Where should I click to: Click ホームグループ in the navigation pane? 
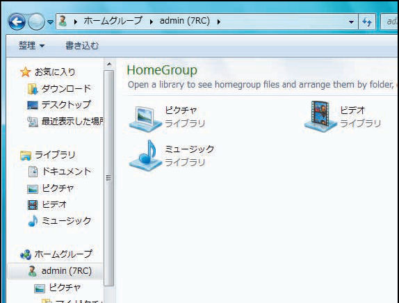tap(56, 254)
